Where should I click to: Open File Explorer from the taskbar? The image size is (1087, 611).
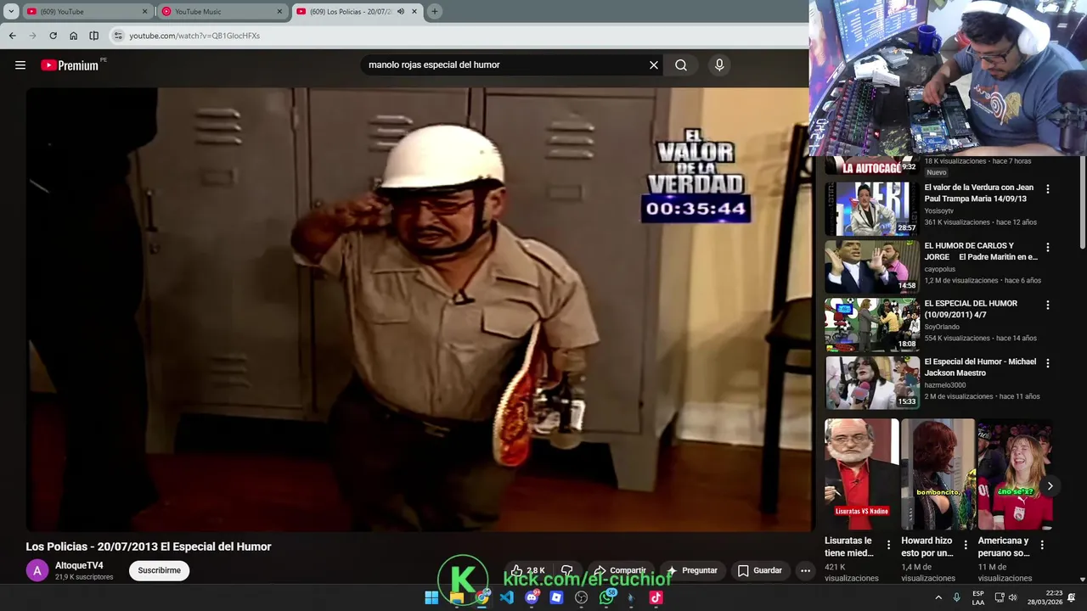[456, 597]
